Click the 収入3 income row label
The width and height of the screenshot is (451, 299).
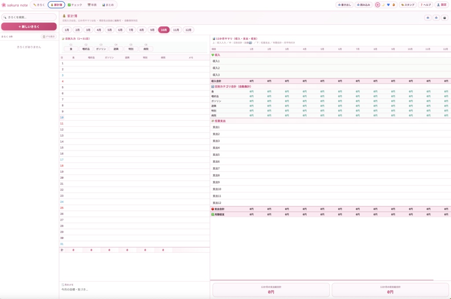pyautogui.click(x=216, y=75)
